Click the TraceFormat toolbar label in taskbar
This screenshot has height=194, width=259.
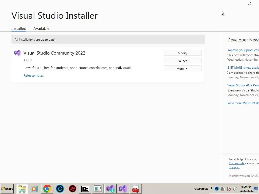(200, 188)
